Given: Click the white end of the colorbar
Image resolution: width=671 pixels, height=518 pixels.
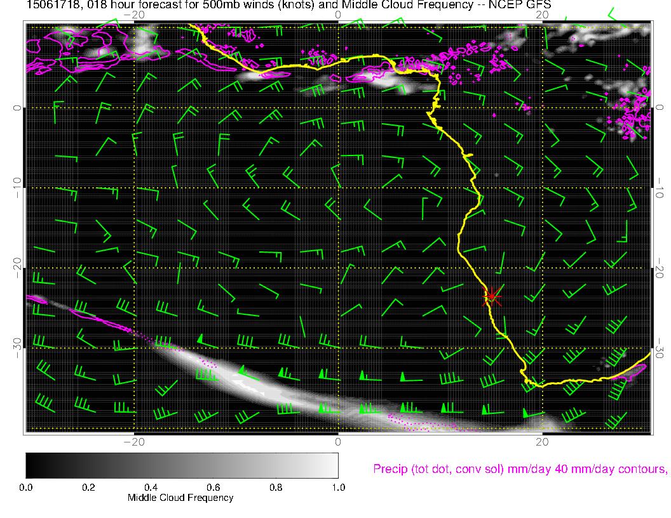Looking at the screenshot, I should coord(332,465).
